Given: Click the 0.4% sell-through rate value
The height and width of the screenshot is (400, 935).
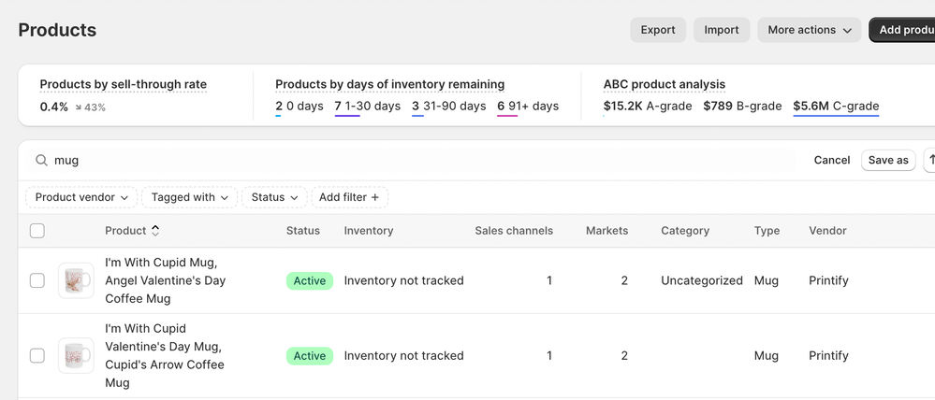Looking at the screenshot, I should tap(53, 107).
